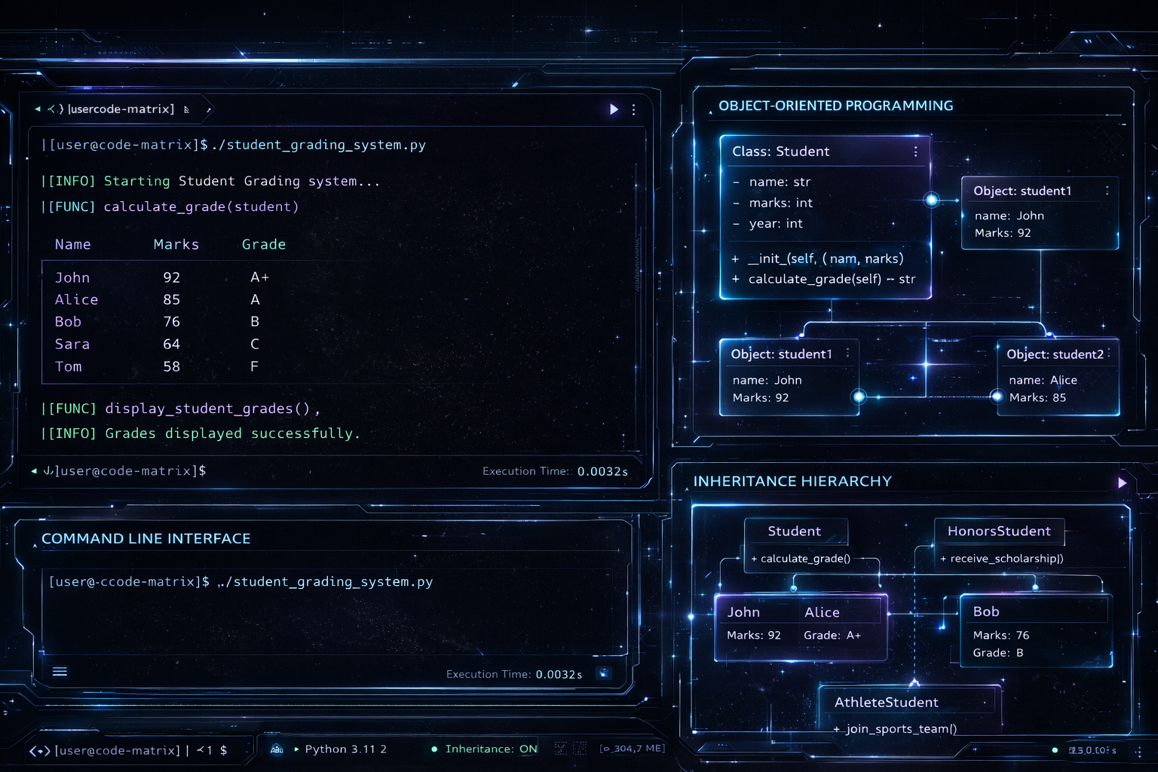Toggle the connector node on Object: student2

click(997, 397)
